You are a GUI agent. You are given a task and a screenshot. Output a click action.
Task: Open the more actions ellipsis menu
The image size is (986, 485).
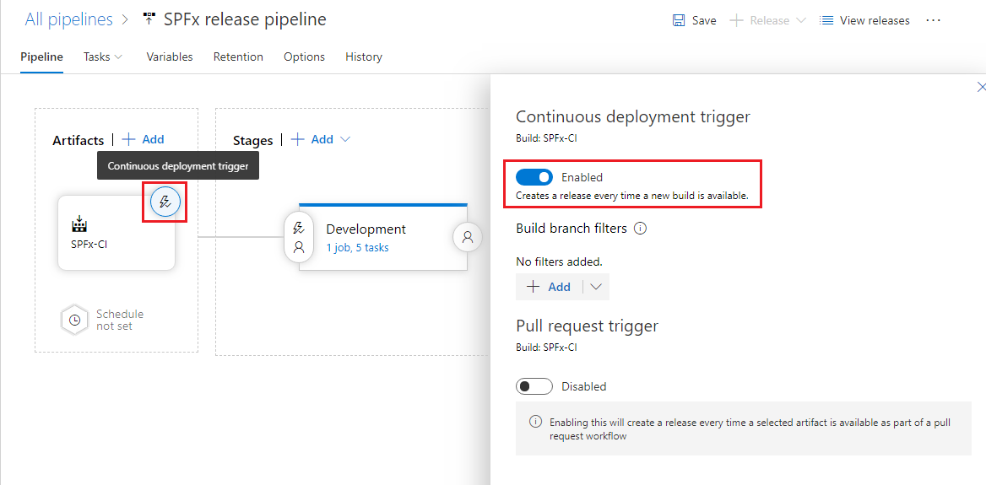coord(933,20)
